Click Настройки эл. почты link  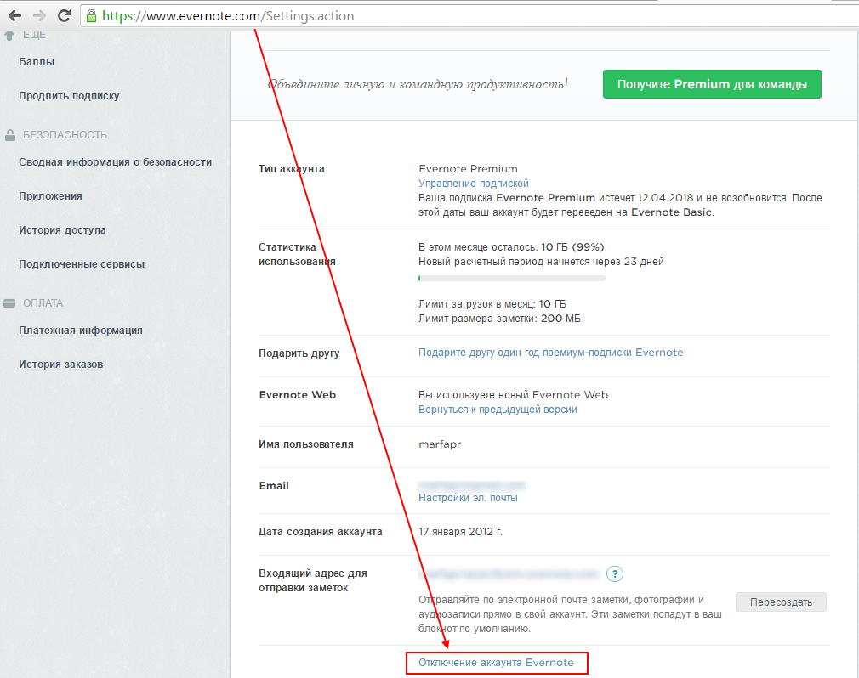[x=468, y=497]
